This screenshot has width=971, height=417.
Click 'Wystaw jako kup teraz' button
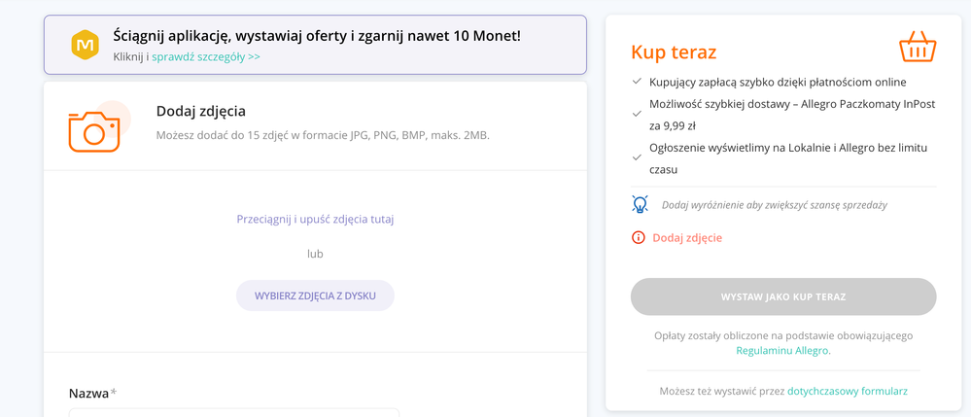783,296
